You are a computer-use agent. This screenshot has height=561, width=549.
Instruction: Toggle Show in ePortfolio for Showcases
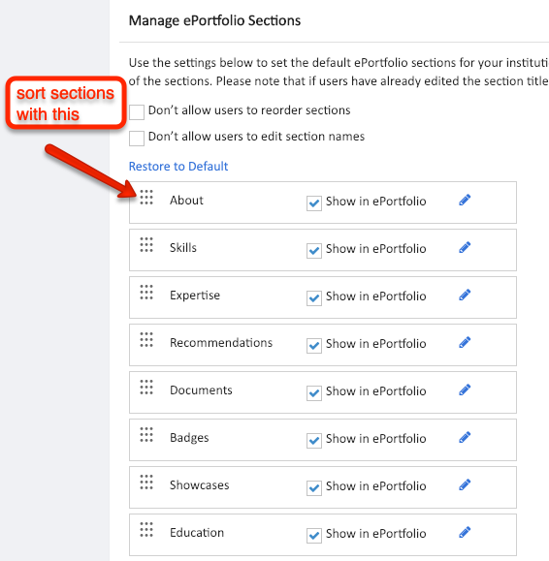click(314, 488)
